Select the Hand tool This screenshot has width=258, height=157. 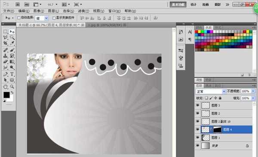click(x=6, y=86)
